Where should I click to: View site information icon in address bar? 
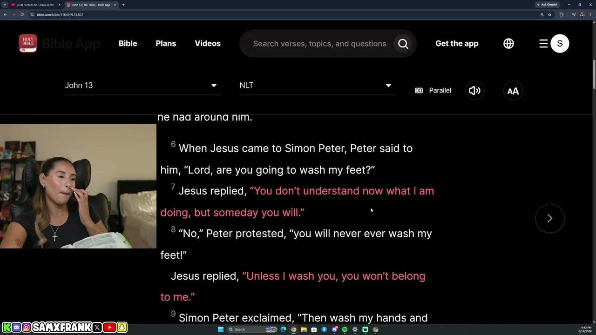[32, 14]
